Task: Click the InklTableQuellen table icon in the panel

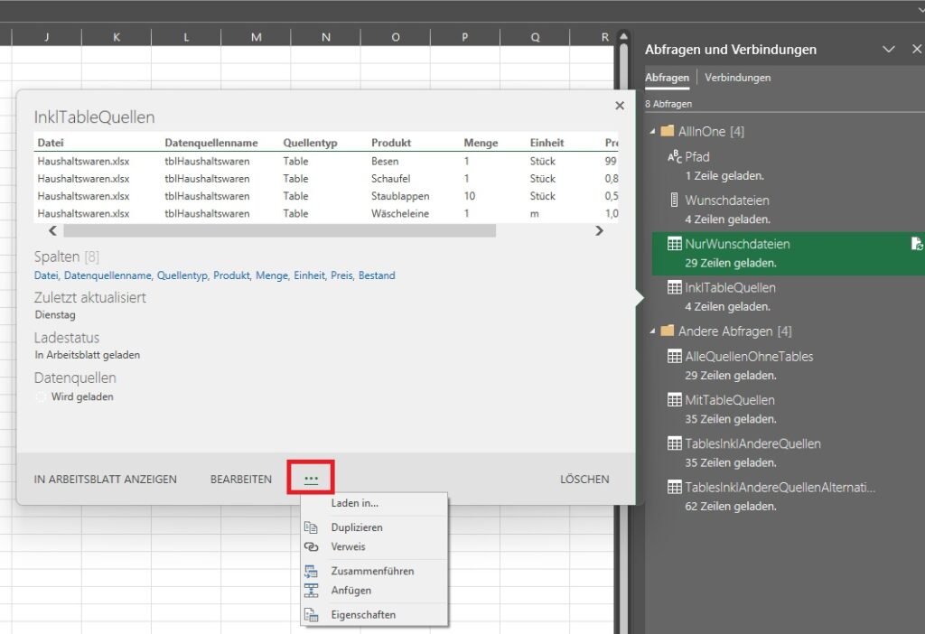Action: [674, 287]
